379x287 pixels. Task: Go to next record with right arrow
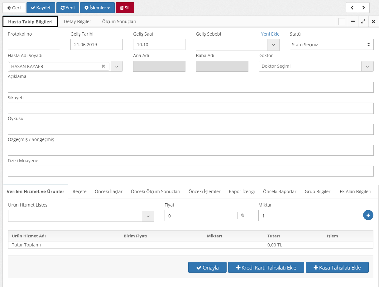pyautogui.click(x=364, y=8)
